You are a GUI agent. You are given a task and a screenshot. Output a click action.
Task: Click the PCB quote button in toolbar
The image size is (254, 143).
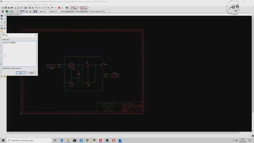[x=84, y=8]
